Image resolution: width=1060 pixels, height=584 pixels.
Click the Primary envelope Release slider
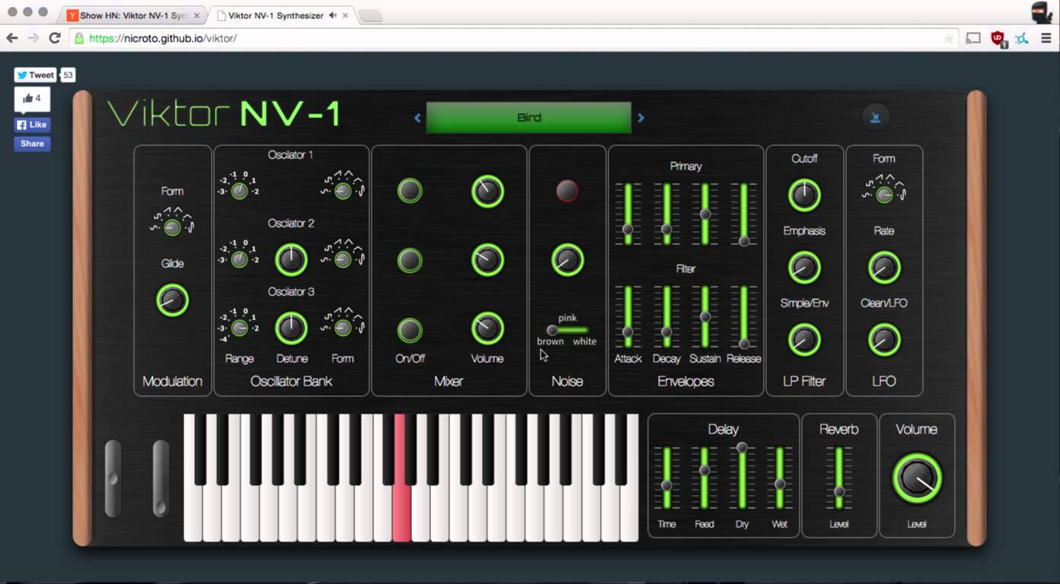click(744, 214)
